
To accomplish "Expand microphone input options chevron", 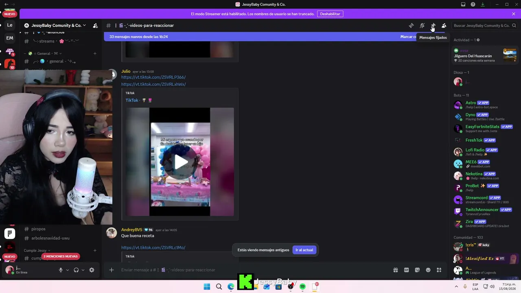I will [68, 270].
